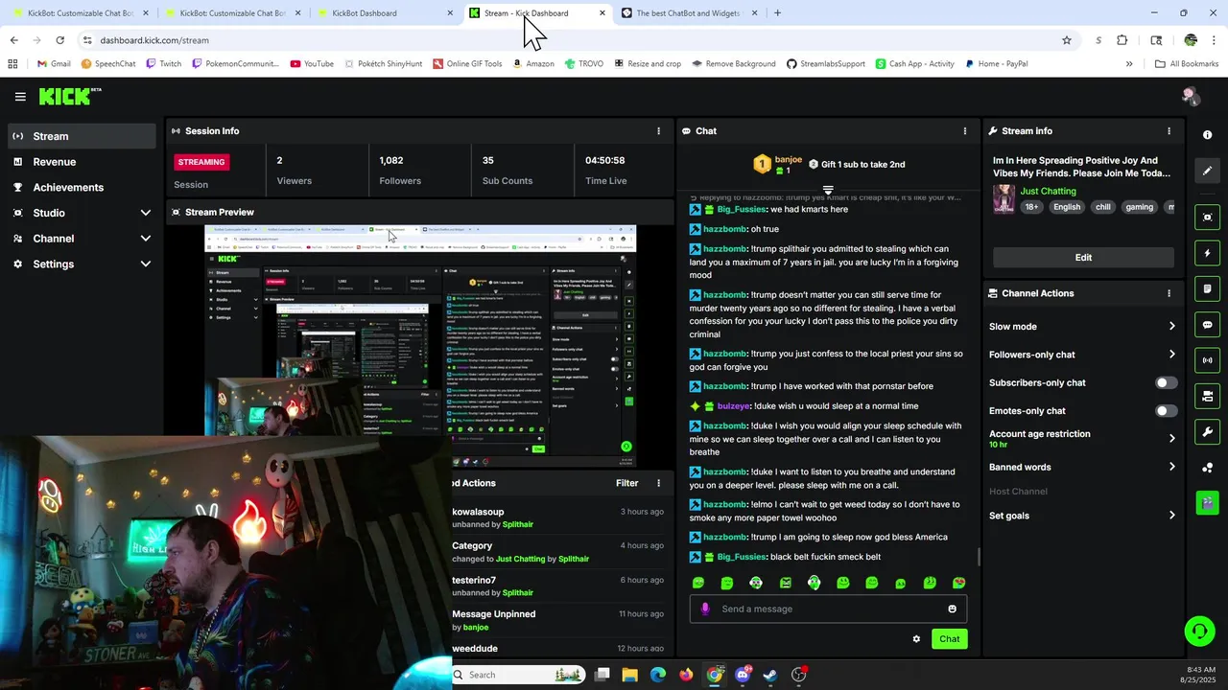
Task: Click the Kick logo
Action: pyautogui.click(x=65, y=96)
